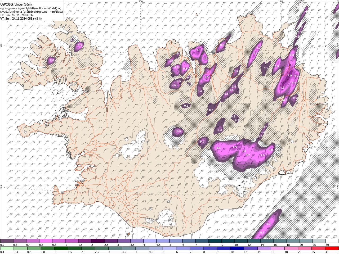
Task: Click the 'IT: Sun. 24. 11. 2024 03Z' line
Action: tap(17, 15)
